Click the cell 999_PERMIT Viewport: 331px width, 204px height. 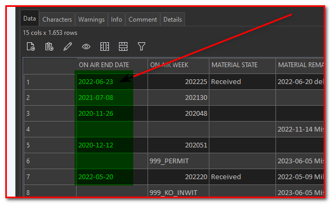click(178, 161)
